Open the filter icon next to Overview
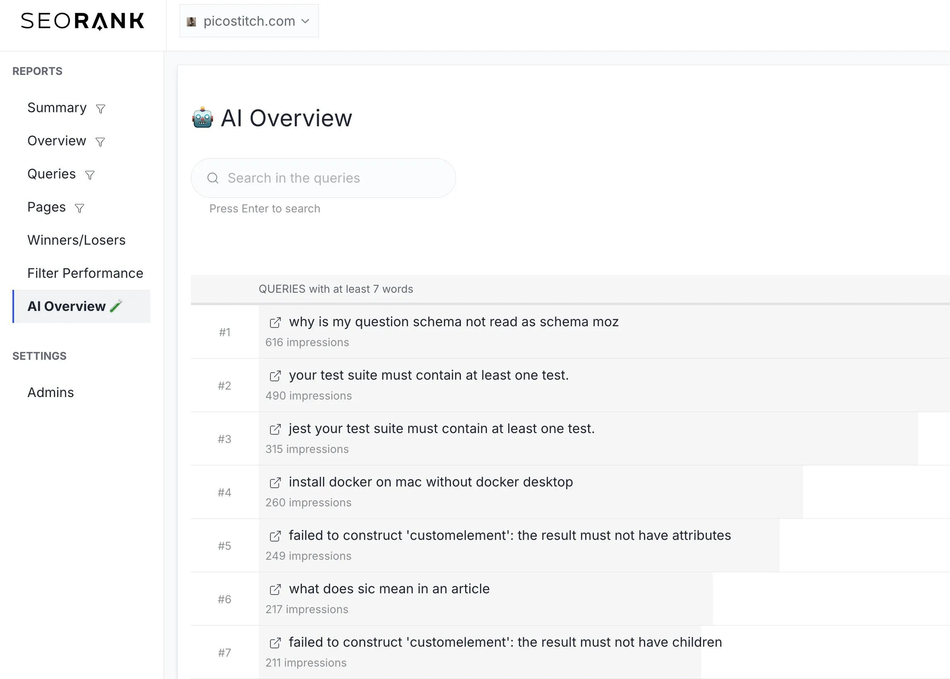 pos(100,142)
